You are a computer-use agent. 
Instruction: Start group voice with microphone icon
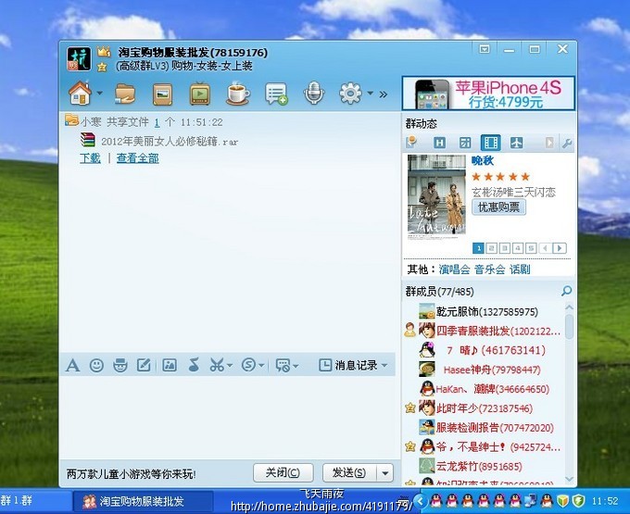[313, 93]
